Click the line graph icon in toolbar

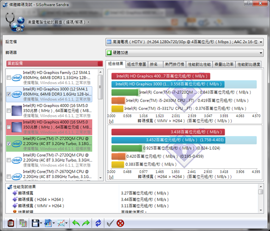point(61,223)
